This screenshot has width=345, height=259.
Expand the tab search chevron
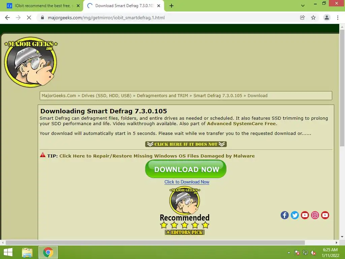point(303,6)
